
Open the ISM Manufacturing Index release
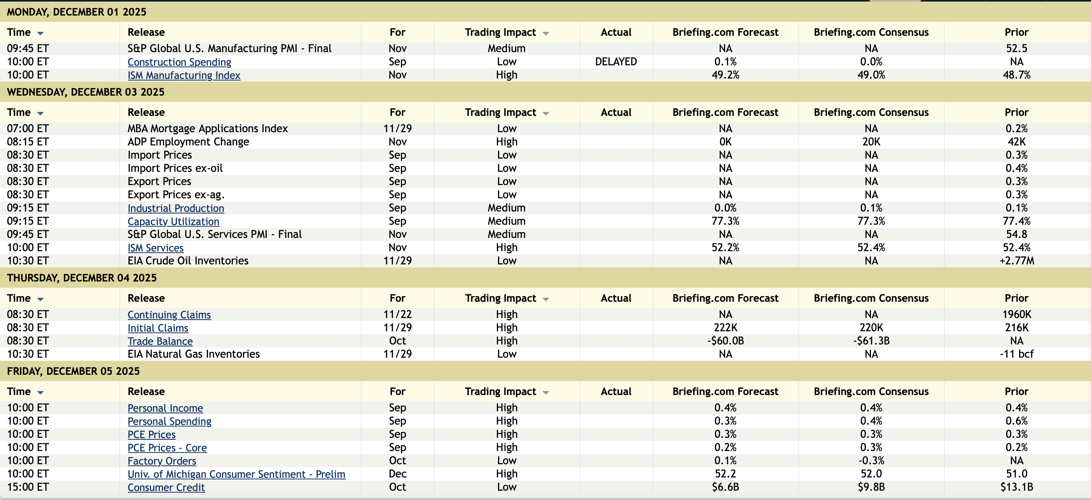pos(184,75)
